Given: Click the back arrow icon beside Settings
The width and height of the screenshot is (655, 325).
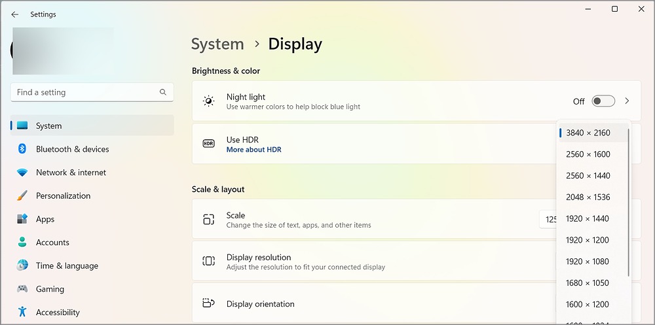Looking at the screenshot, I should (x=15, y=14).
